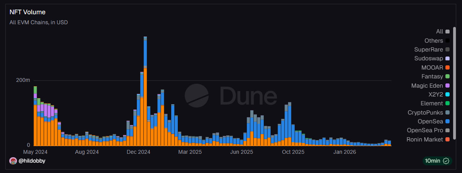Open @hildobby author profile link

click(32, 161)
